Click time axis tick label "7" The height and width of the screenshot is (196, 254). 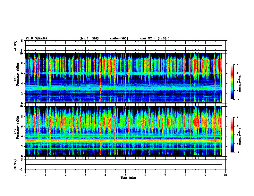point(165,175)
